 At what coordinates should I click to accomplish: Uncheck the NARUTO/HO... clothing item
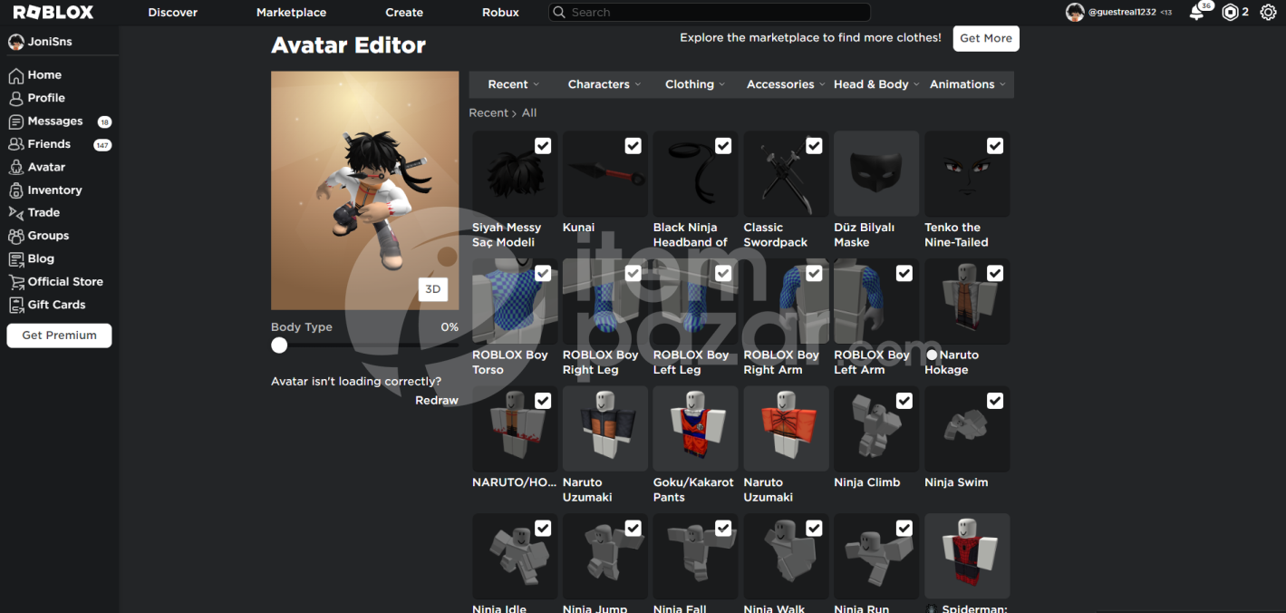point(543,401)
